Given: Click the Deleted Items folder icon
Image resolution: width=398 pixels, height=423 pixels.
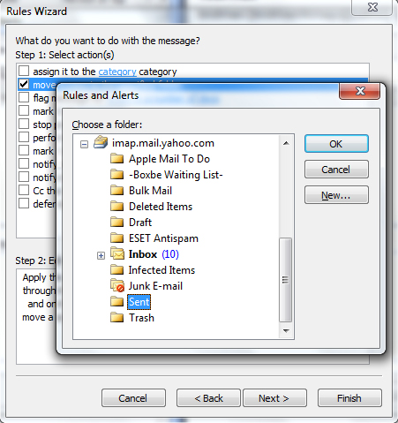Looking at the screenshot, I should pos(117,206).
